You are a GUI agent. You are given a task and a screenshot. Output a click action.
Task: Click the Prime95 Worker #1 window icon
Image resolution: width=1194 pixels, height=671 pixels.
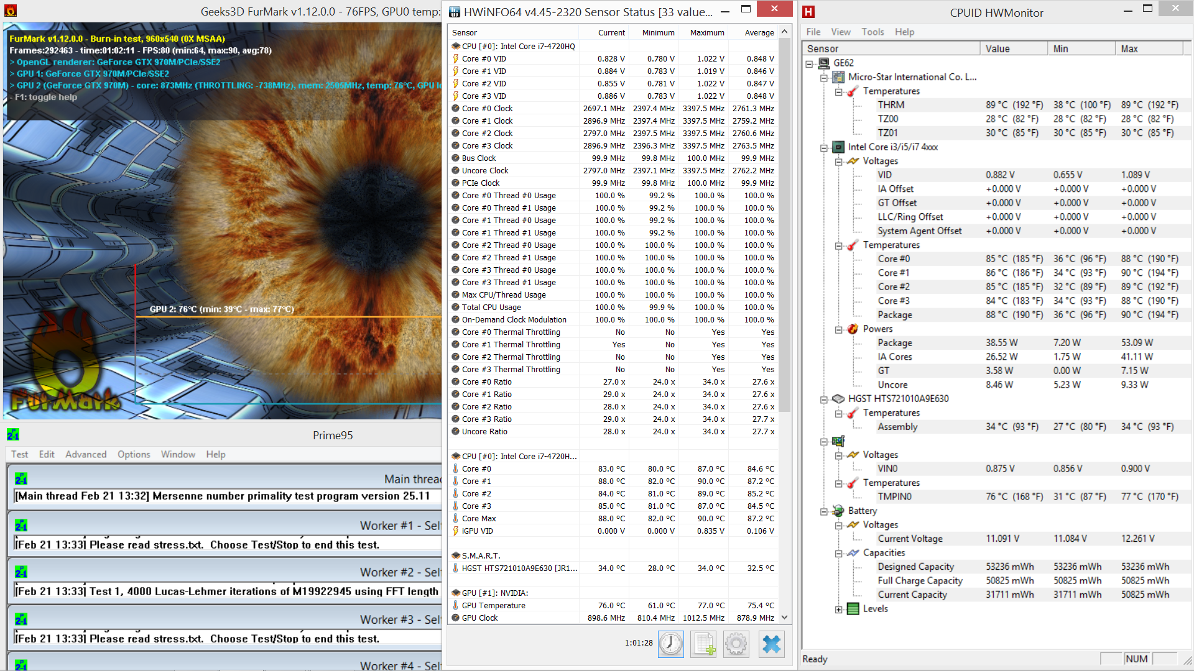click(21, 526)
